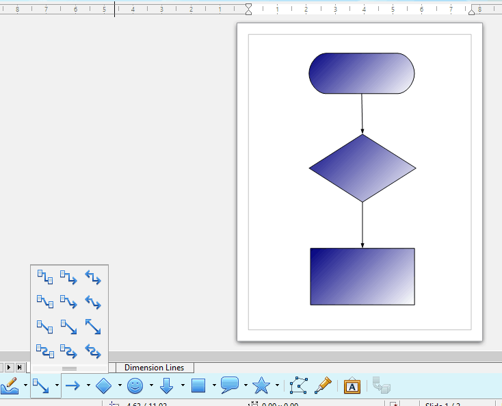502x406 pixels.
Task: Select the Block Arrows tool
Action: point(166,385)
